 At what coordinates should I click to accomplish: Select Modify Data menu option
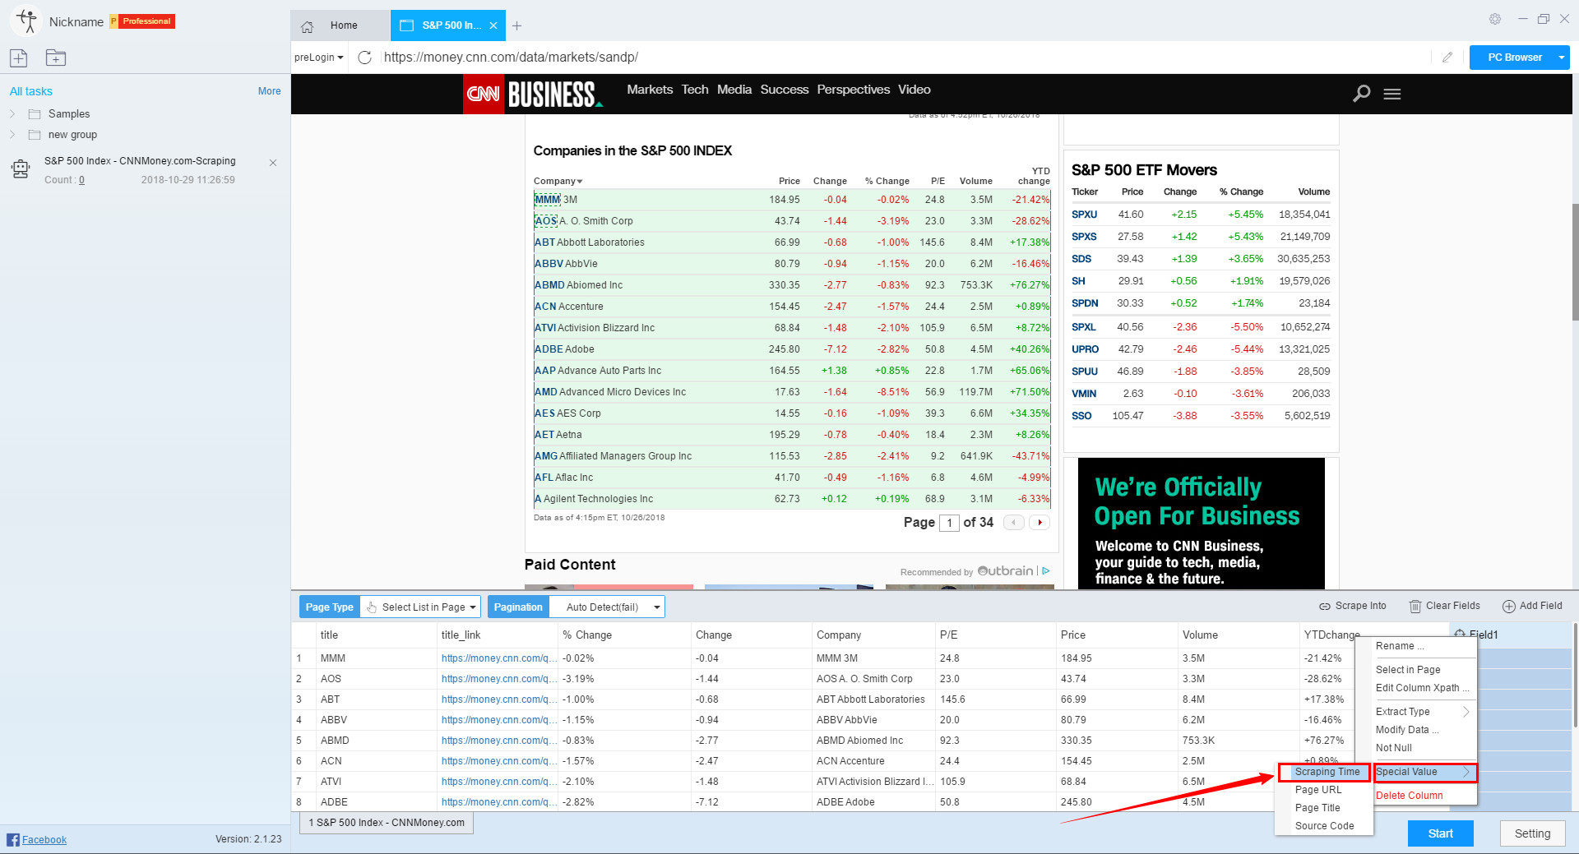tap(1407, 730)
